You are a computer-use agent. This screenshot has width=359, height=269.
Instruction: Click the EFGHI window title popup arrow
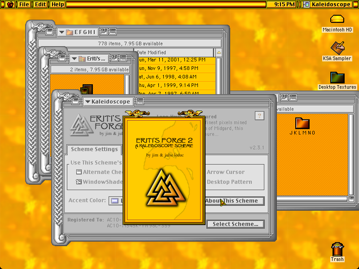click(61, 32)
